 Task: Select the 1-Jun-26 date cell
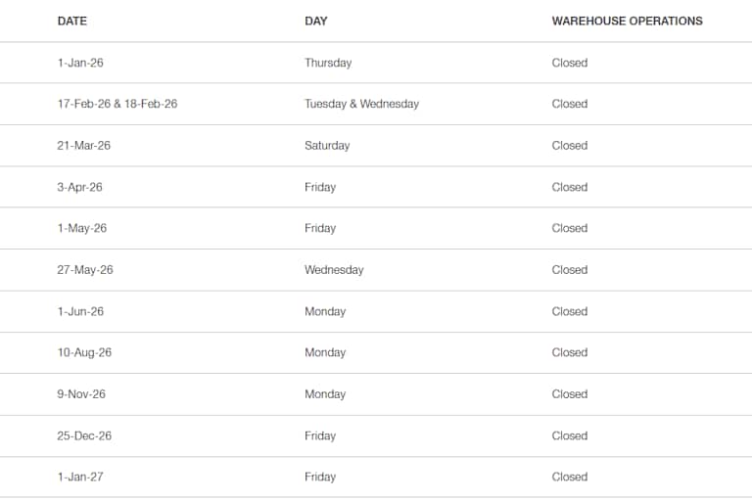coord(80,311)
